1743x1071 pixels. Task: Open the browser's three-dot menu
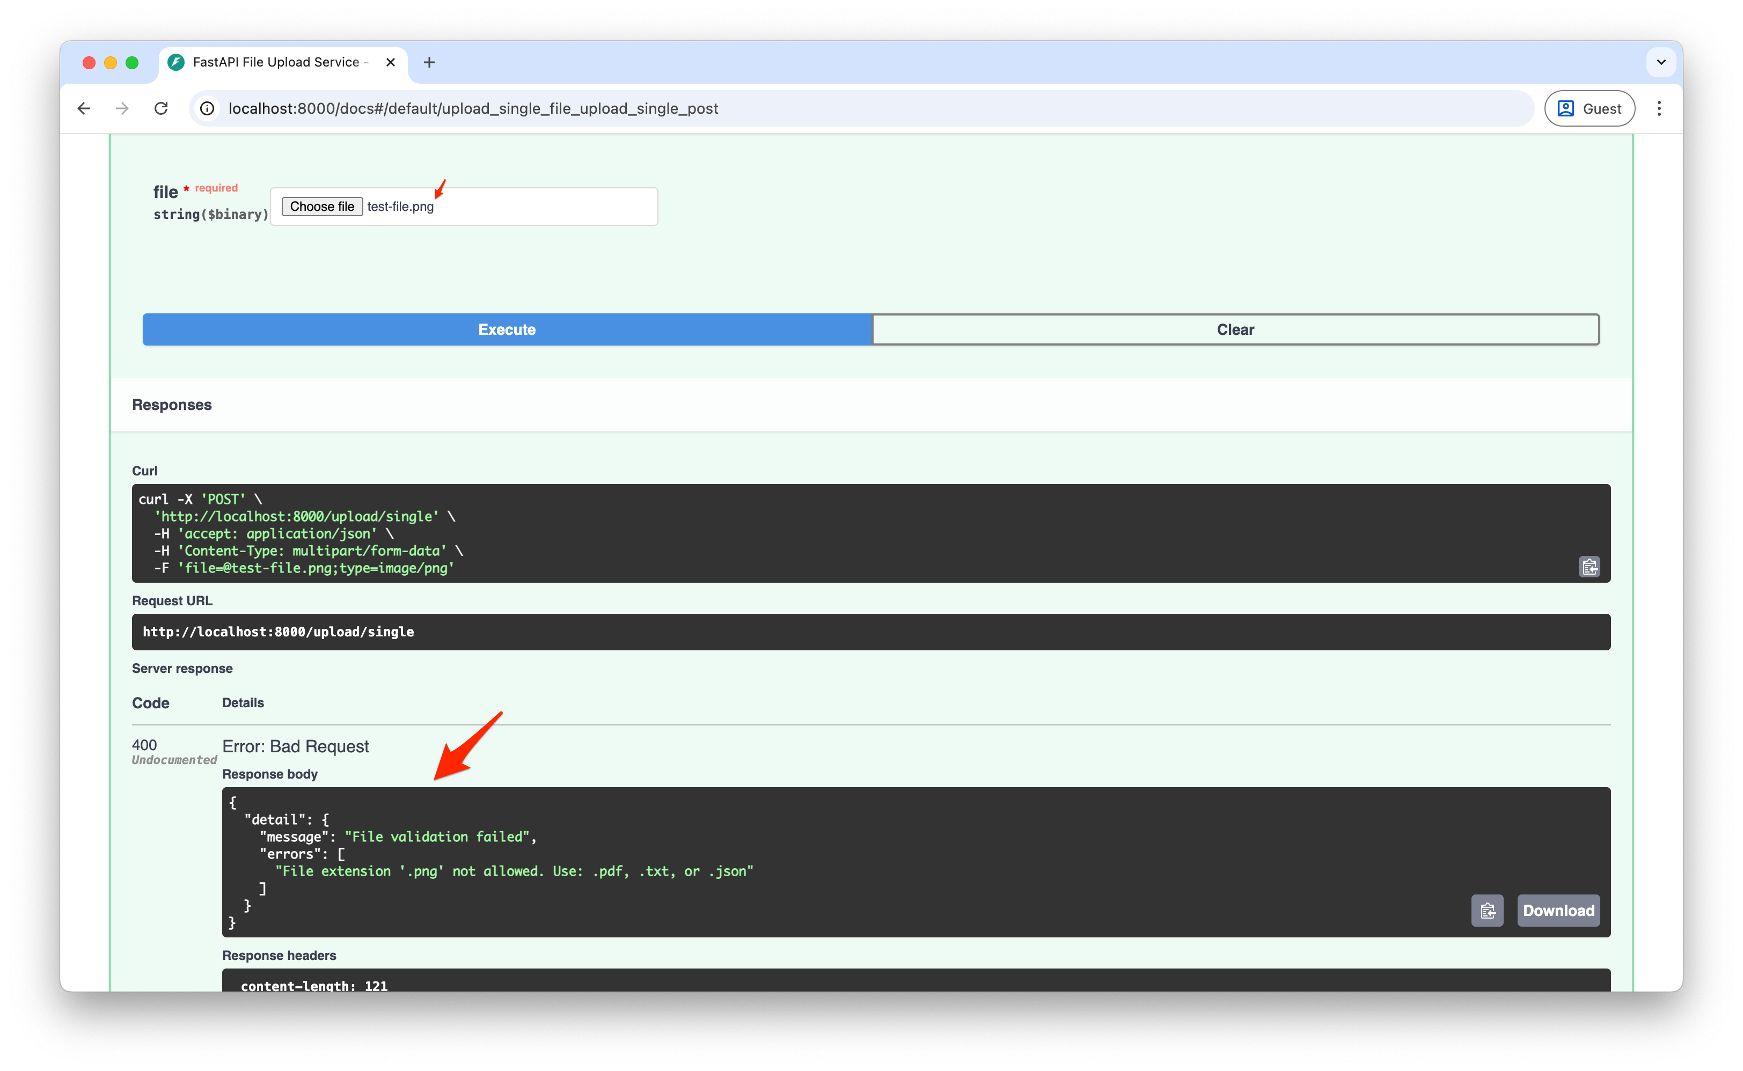click(1659, 108)
